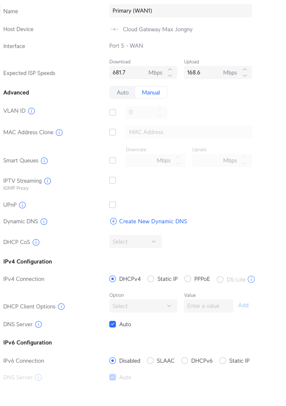The image size is (286, 406).
Task: Open the DHCP CoS Select dropdown
Action: click(x=135, y=242)
